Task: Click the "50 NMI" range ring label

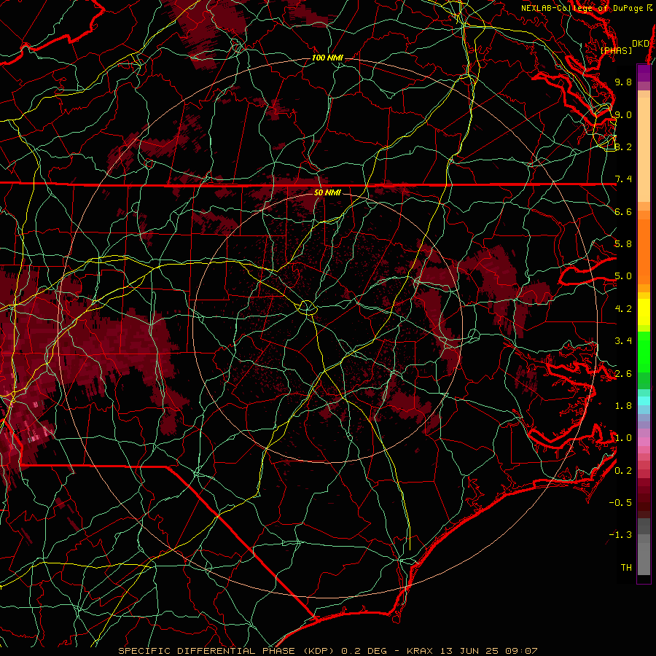Action: coord(327,192)
